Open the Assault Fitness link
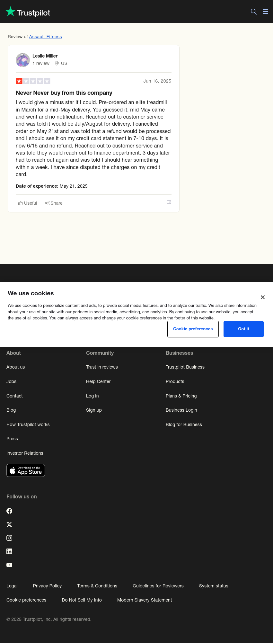 pos(46,37)
